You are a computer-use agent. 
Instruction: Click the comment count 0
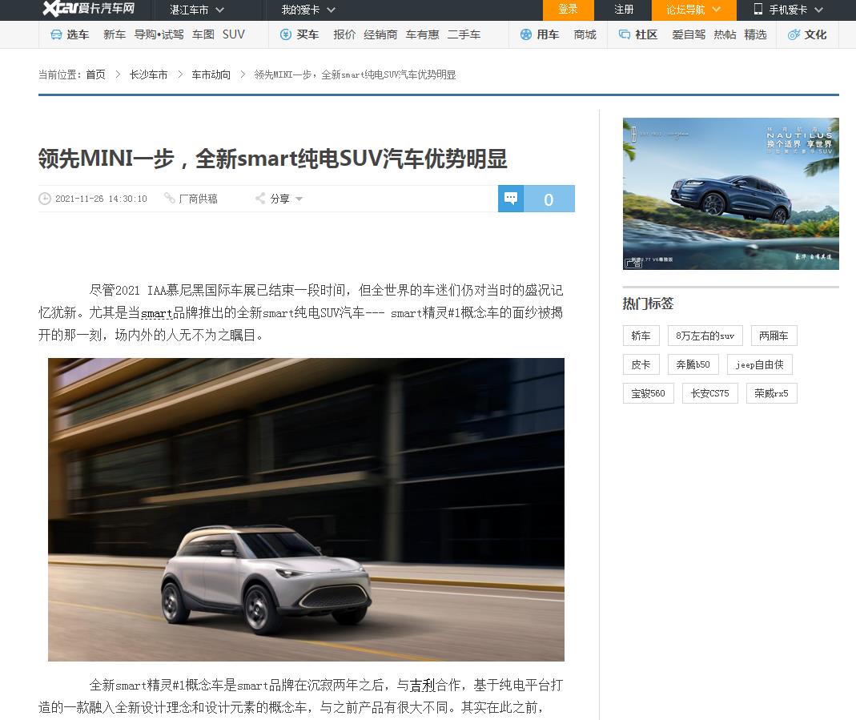pyautogui.click(x=549, y=199)
